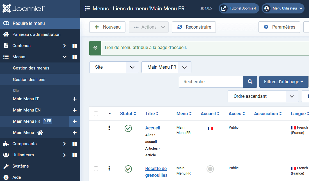Click the search magnifier icon
Screen dimensions: 309x181
[250, 82]
